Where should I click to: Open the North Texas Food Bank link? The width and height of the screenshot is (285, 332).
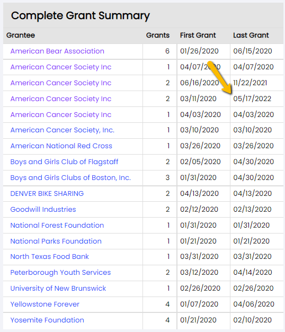coord(50,257)
